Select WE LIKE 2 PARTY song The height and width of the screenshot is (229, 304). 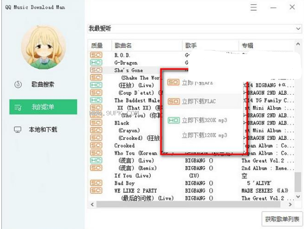click(136, 191)
